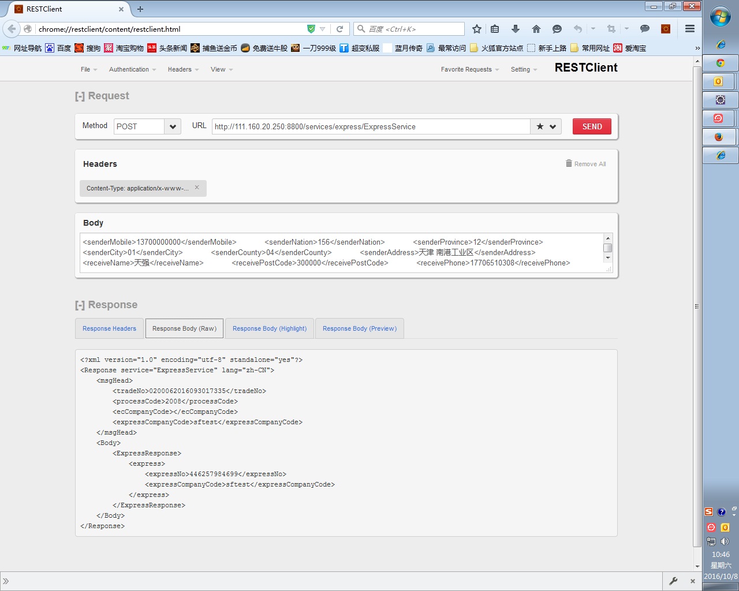Open the Authentication menu
This screenshot has width=739, height=591.
coord(133,69)
